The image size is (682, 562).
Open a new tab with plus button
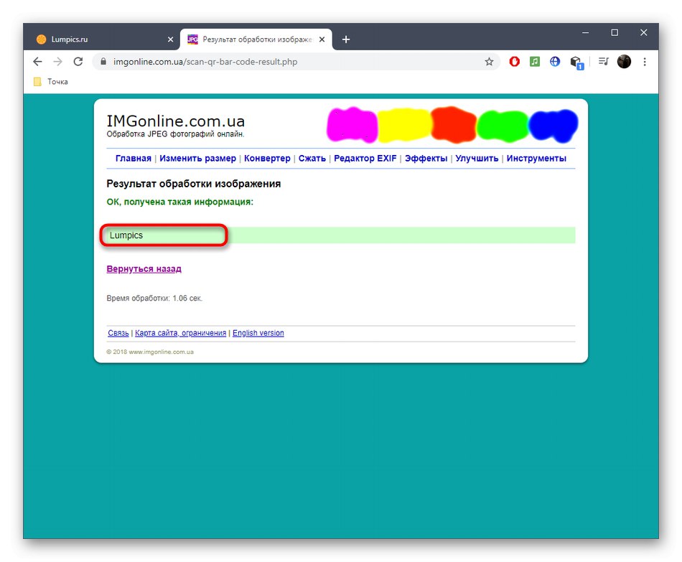346,39
